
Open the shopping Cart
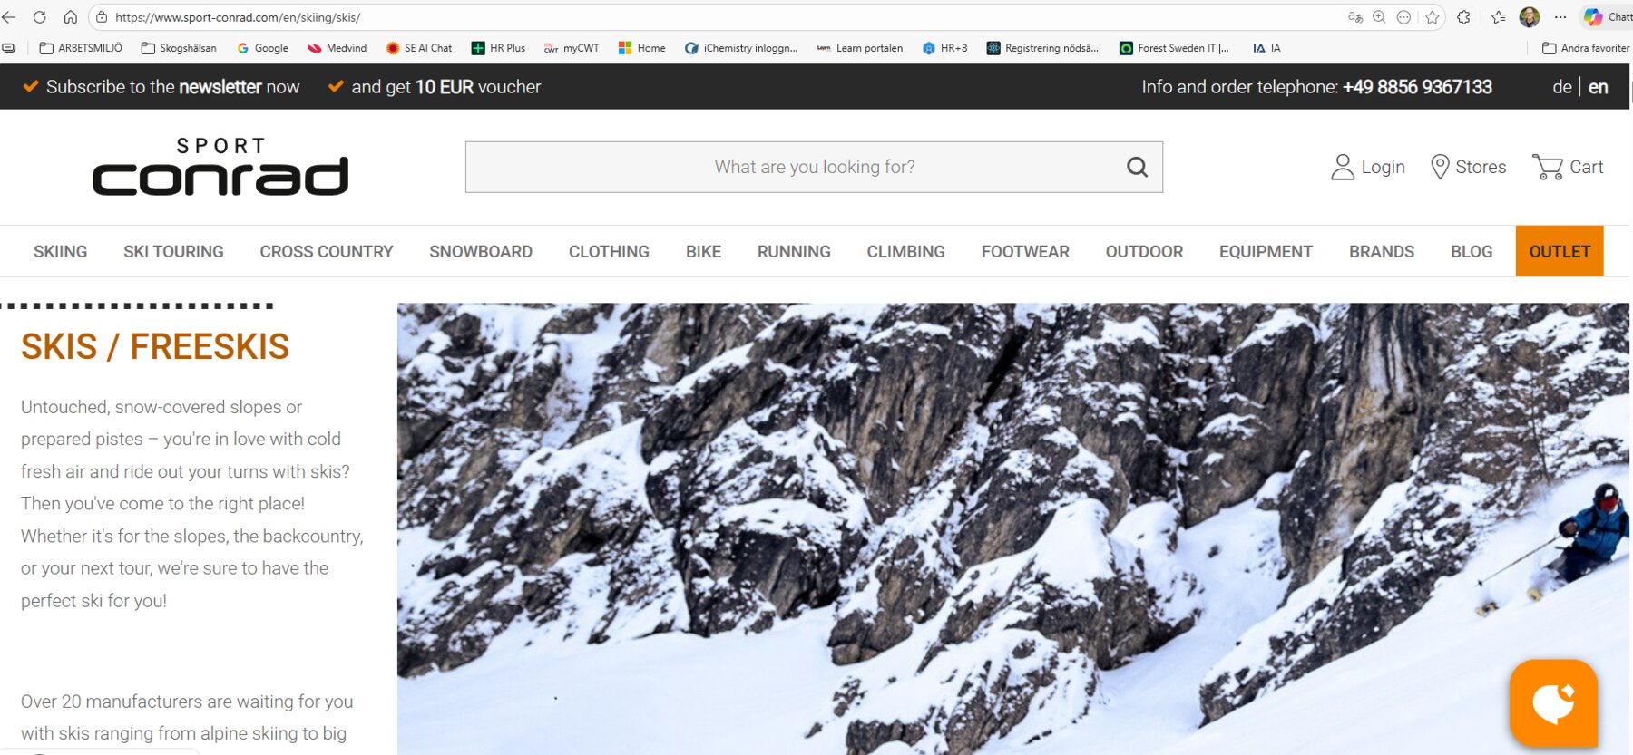1568,167
